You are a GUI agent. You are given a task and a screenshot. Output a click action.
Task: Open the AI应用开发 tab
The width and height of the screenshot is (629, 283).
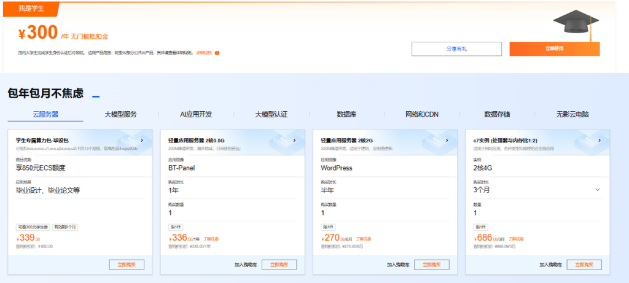(x=196, y=114)
